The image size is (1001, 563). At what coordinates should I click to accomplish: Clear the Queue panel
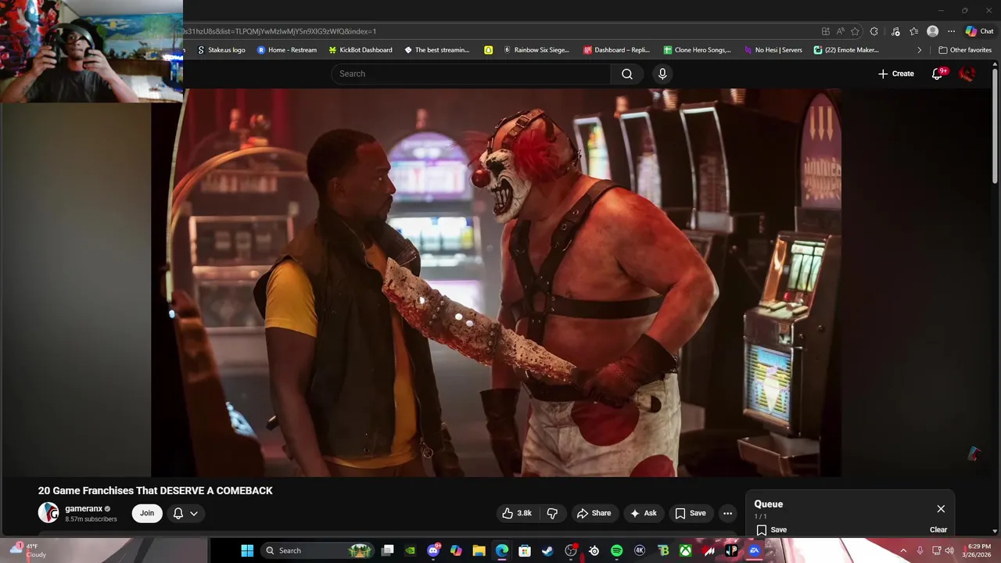point(938,529)
